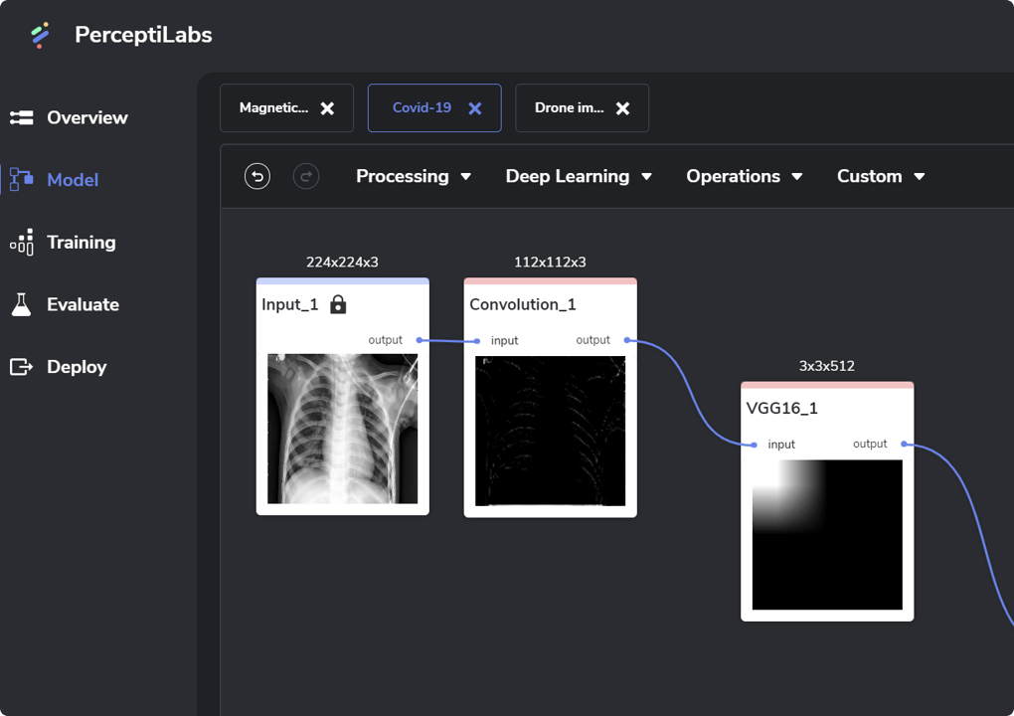Click the lock icon on Input_1
1014x716 pixels.
click(338, 304)
